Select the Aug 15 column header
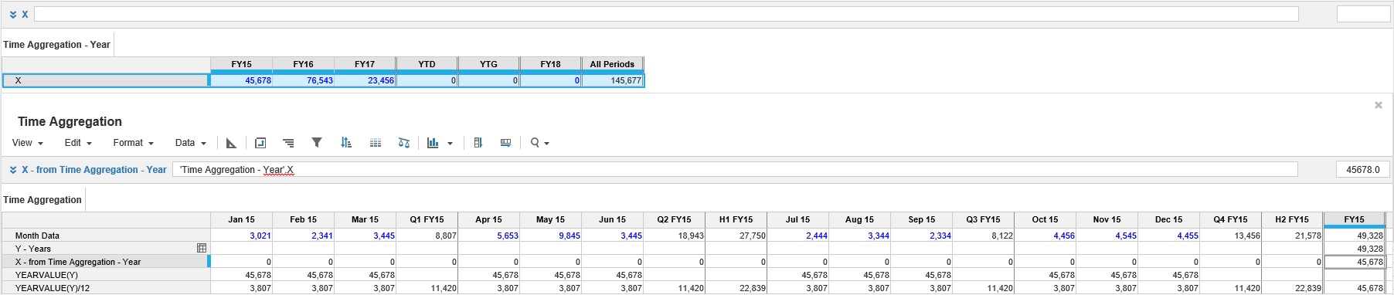 859,220
